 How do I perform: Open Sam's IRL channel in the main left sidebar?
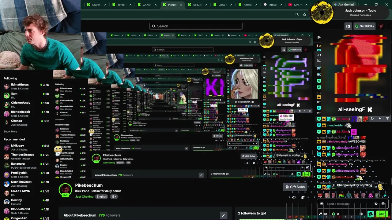(x=26, y=95)
